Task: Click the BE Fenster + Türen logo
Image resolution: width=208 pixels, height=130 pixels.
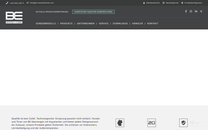Action: (14, 18)
